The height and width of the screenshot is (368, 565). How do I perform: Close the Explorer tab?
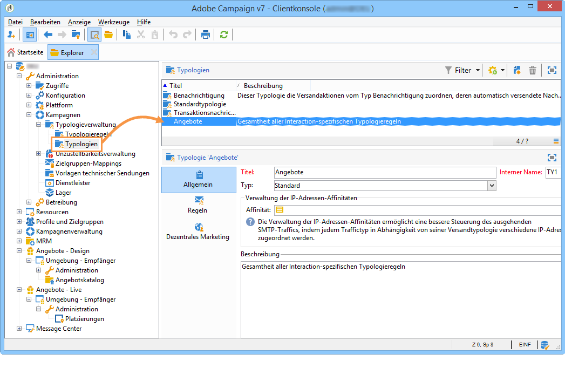pyautogui.click(x=94, y=53)
